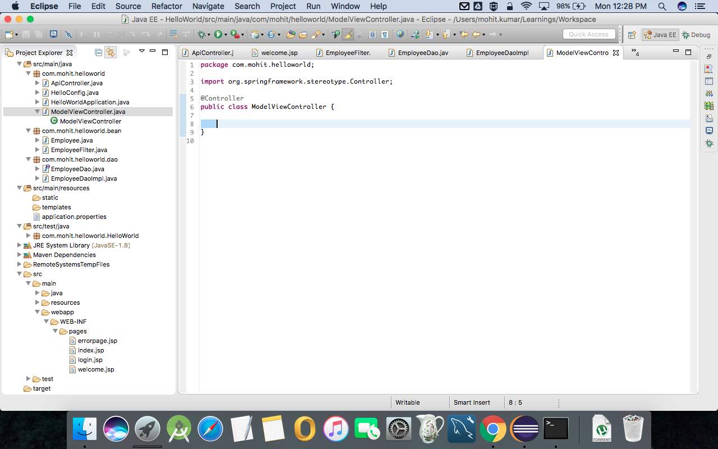718x449 pixels.
Task: Expand the Maven Dependencies node
Action: coord(20,254)
